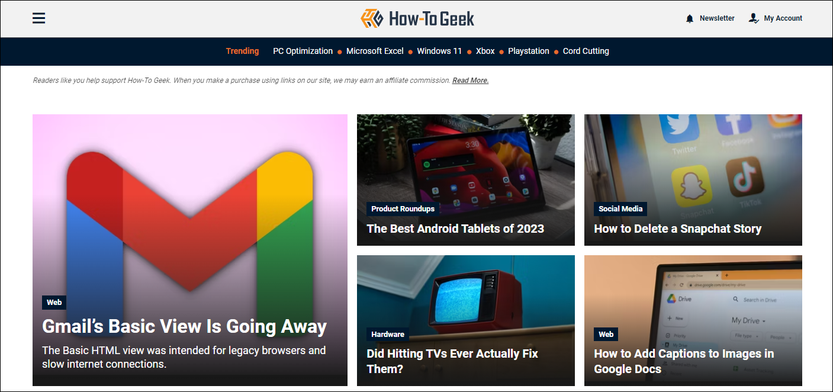The height and width of the screenshot is (392, 833).
Task: Click the How-To Geek logo
Action: click(417, 18)
